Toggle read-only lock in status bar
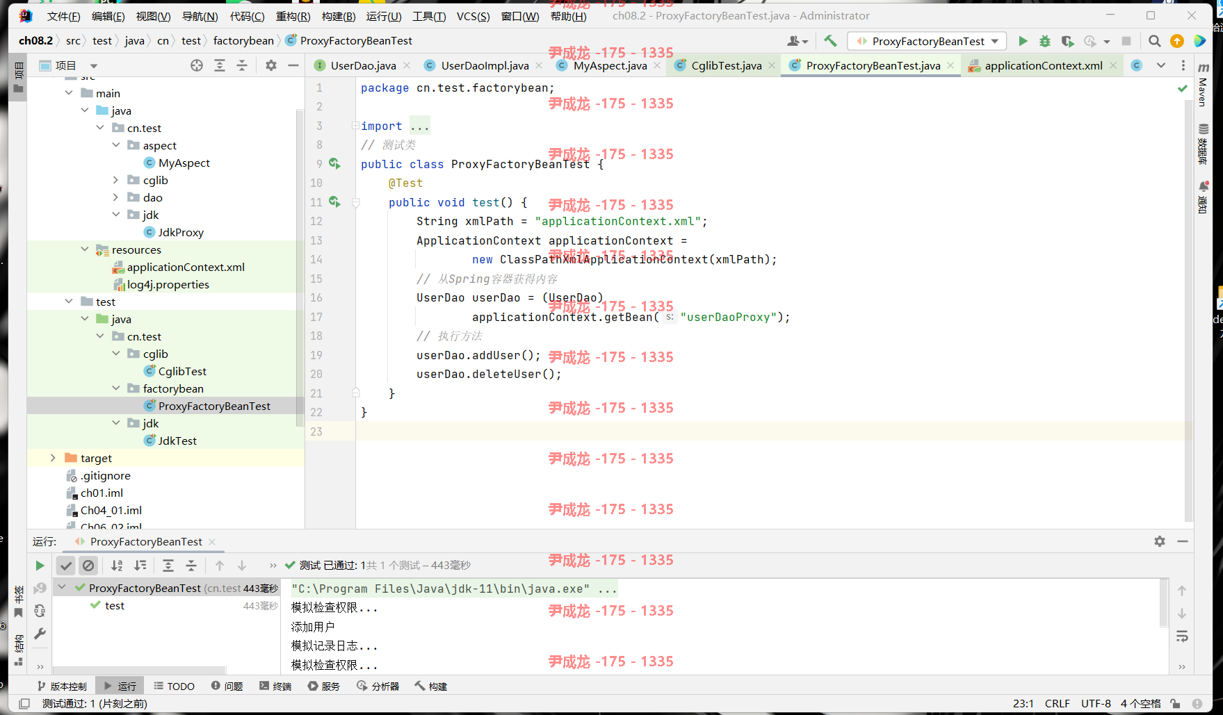 [x=1175, y=704]
